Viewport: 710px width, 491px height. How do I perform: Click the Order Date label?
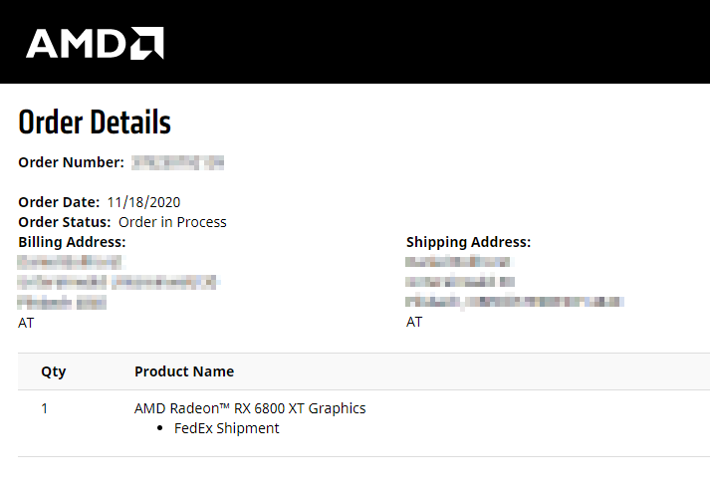[x=59, y=202]
